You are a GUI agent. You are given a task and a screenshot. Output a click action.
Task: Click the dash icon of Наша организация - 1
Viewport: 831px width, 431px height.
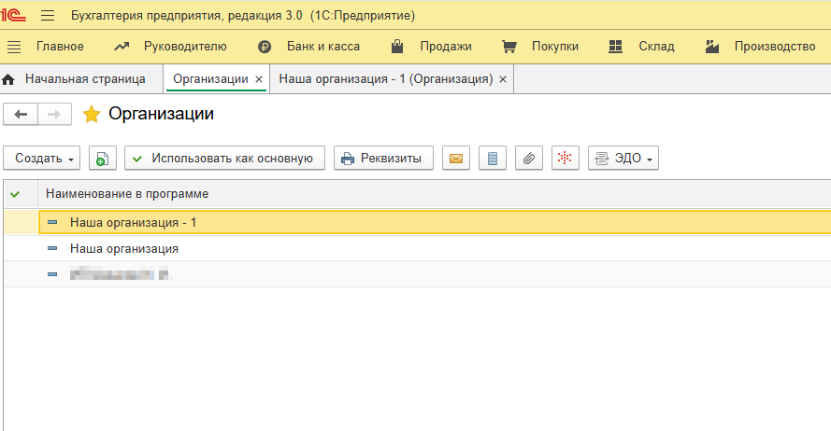52,222
